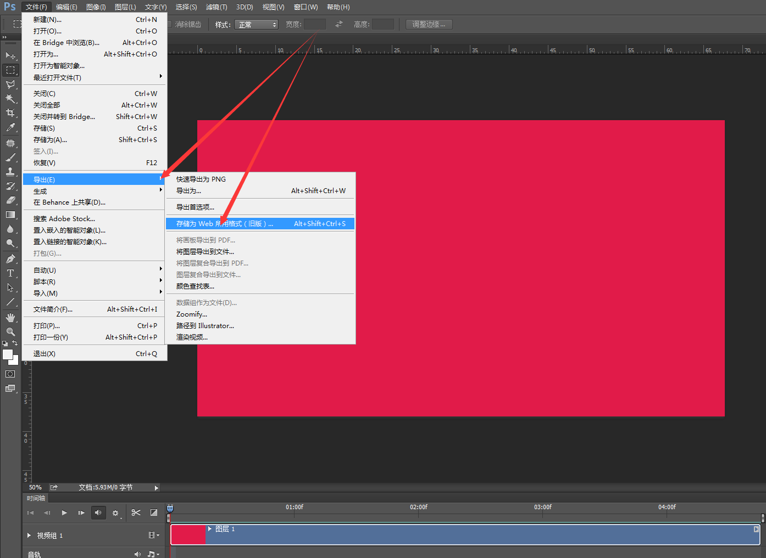The height and width of the screenshot is (558, 766).
Task: Expand the 视频组 1 track
Action: click(x=29, y=536)
